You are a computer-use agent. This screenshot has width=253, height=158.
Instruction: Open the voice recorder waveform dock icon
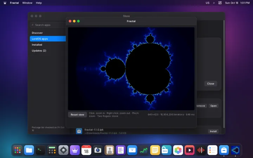(x=201, y=150)
